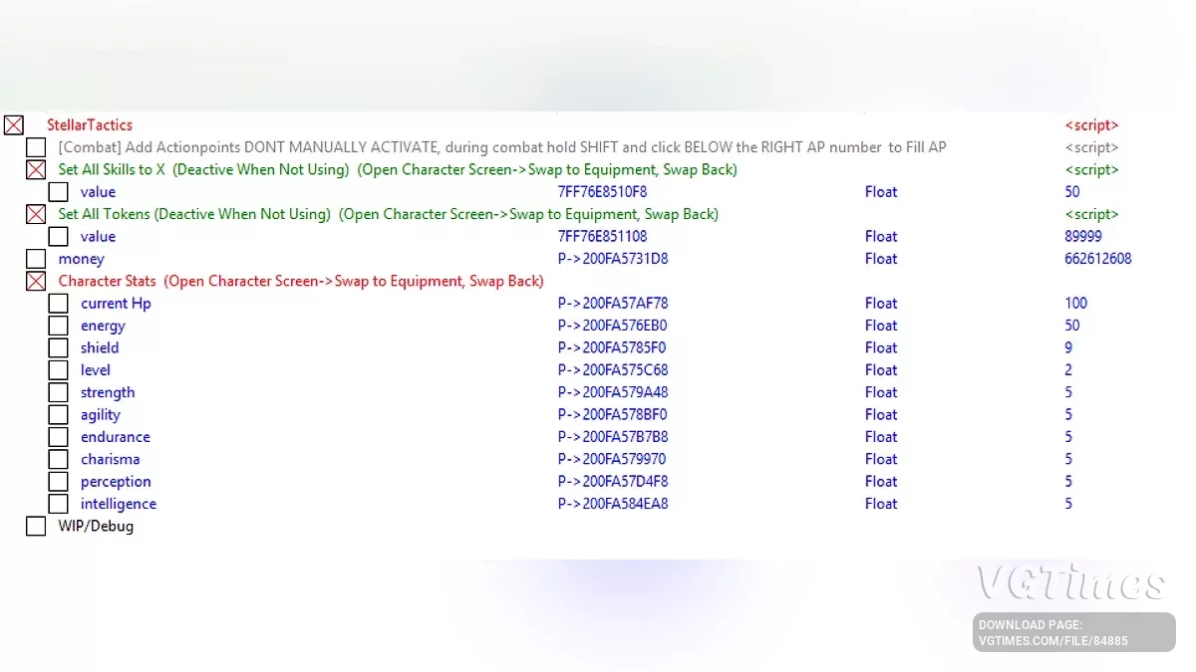
Task: Select the level label
Action: tap(96, 370)
